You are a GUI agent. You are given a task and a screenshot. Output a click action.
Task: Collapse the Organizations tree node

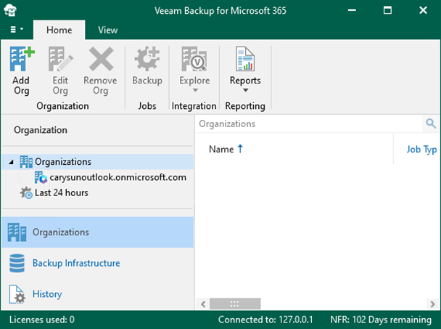click(11, 162)
